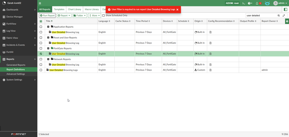The height and width of the screenshot is (137, 289).
Task: Enable Show Scheduled Only checkbox
Action: pyautogui.click(x=104, y=15)
